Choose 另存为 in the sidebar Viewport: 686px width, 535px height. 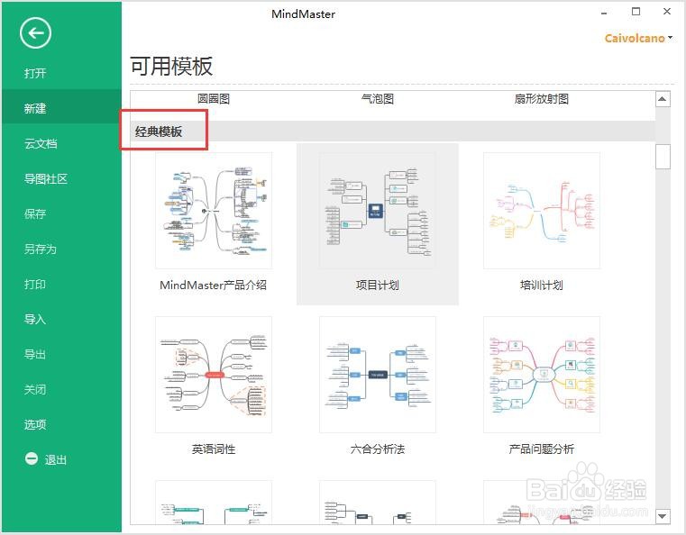41,249
